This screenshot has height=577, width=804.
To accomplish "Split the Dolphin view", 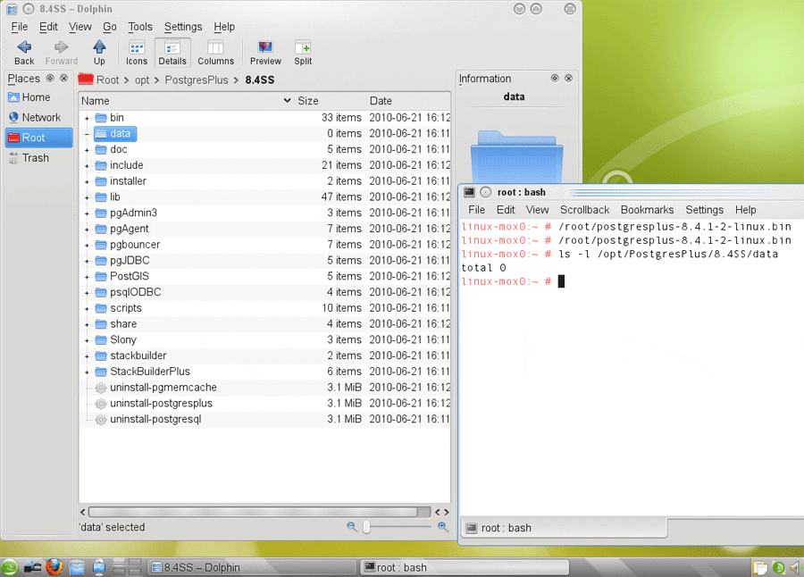I will coord(303,53).
